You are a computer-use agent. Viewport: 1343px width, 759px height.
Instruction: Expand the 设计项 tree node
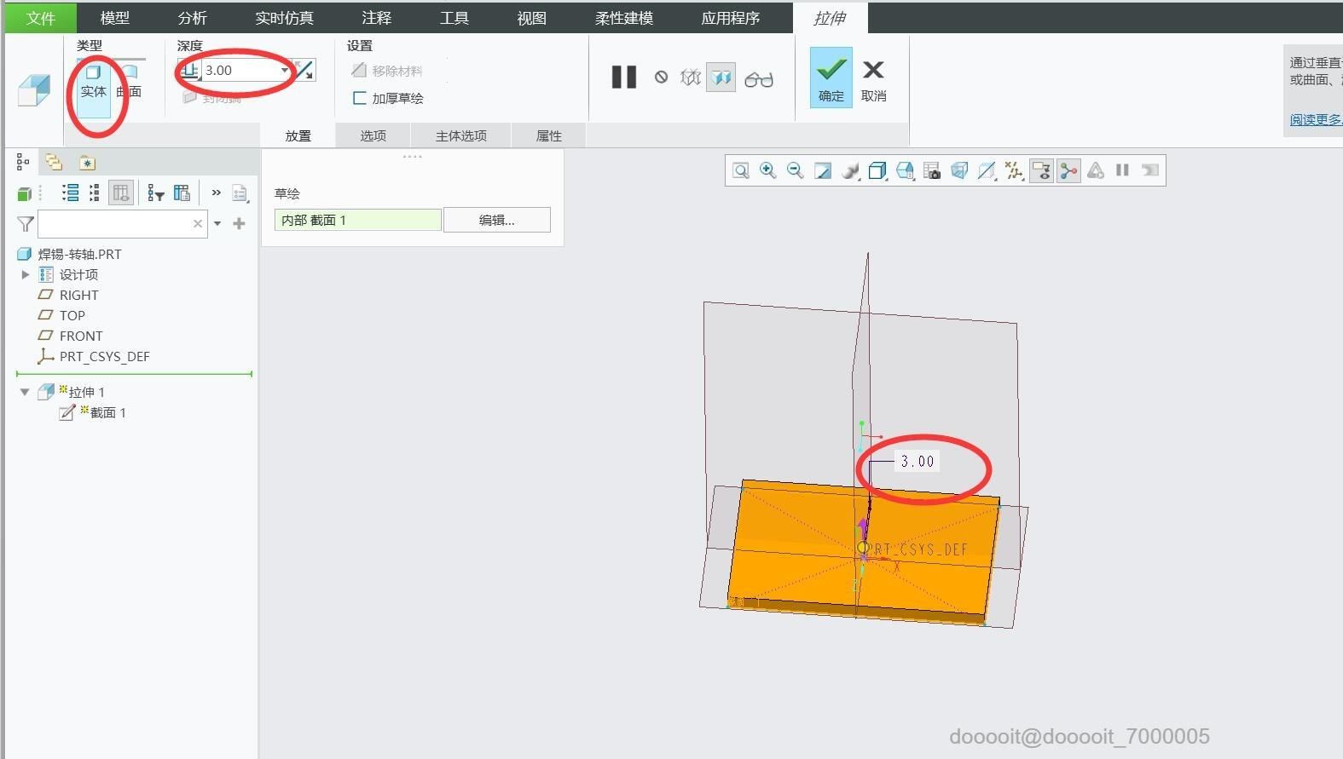coord(26,274)
